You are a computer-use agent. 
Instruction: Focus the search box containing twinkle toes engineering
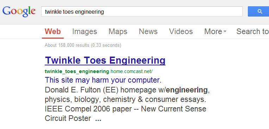[142, 12]
